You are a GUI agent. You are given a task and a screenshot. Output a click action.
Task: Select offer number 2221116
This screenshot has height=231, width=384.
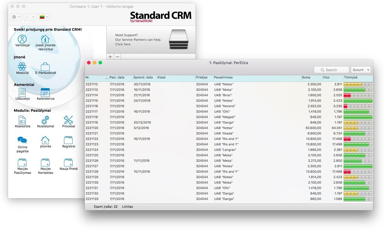pyautogui.click(x=92, y=106)
